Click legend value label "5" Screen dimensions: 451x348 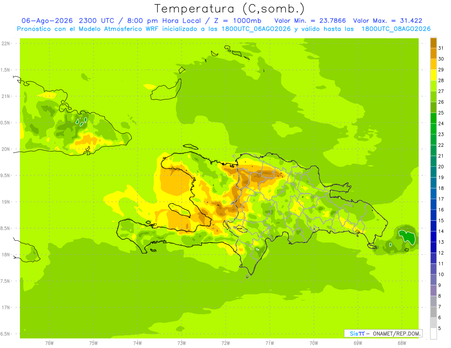440,328
